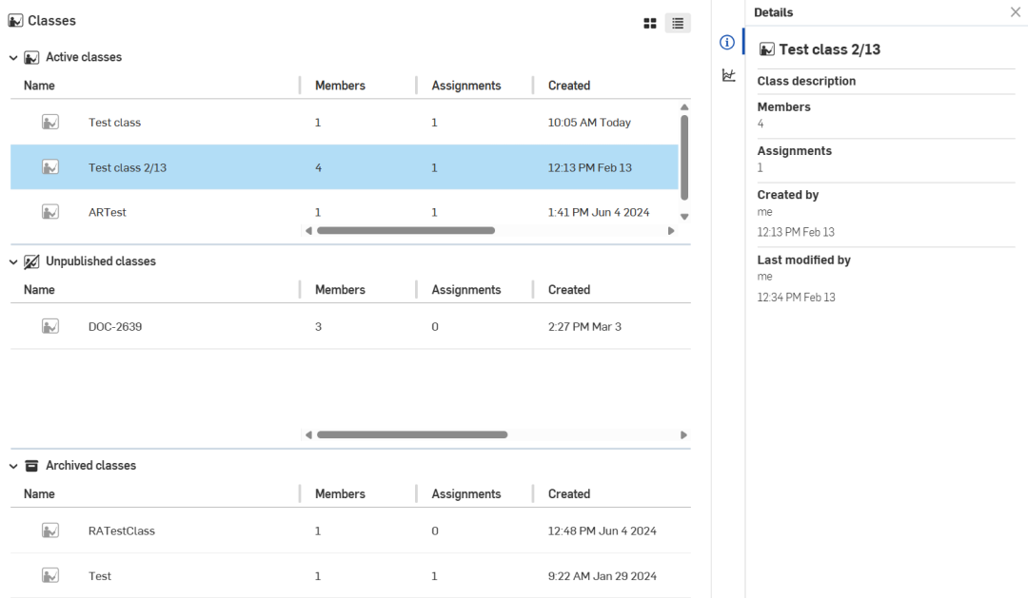Image resolution: width=1028 pixels, height=598 pixels.
Task: Click the RATestClass class icon
Action: [x=50, y=530]
